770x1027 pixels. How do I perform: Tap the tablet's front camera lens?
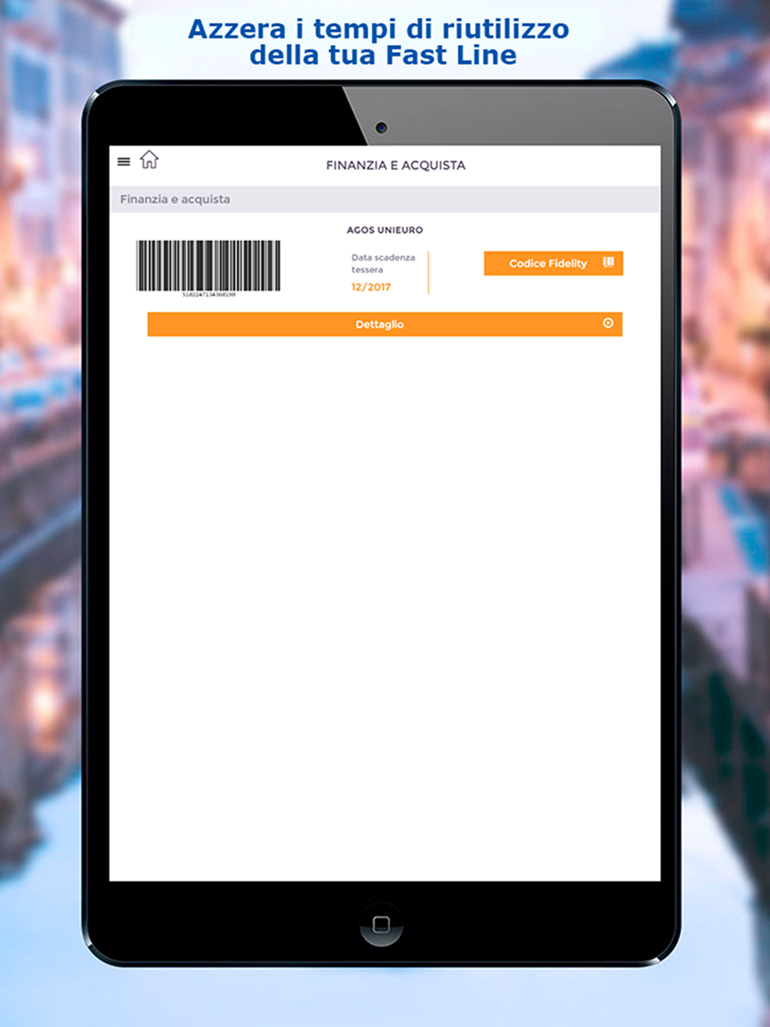(381, 127)
